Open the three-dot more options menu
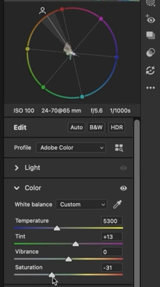160x287 pixels. tap(151, 88)
